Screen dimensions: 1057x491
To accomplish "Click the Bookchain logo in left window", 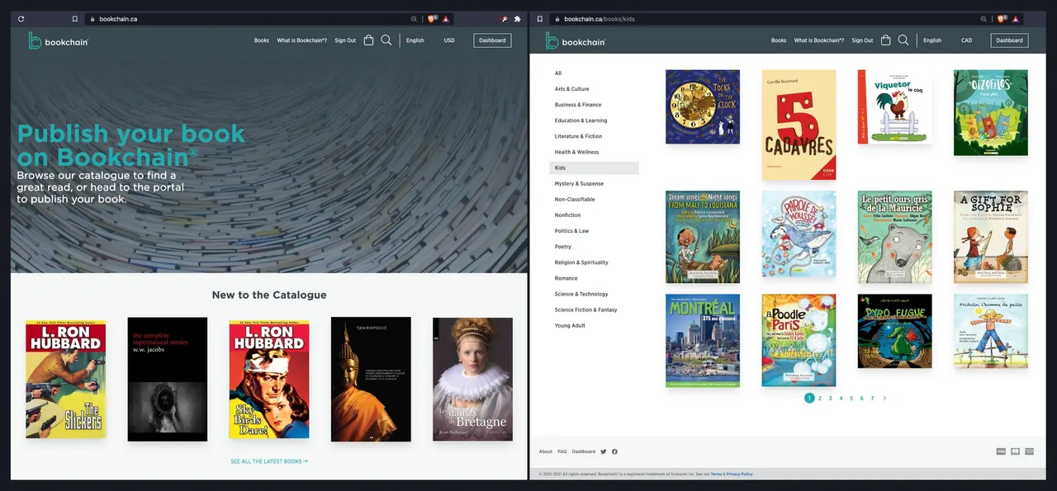I will [58, 40].
